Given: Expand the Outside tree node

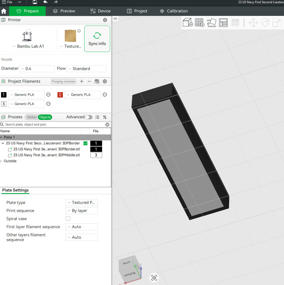Looking at the screenshot, I should tap(2, 161).
